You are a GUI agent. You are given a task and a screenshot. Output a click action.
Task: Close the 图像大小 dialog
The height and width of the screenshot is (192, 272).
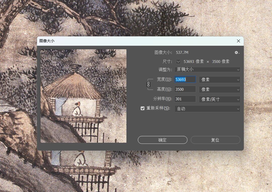[x=239, y=41]
